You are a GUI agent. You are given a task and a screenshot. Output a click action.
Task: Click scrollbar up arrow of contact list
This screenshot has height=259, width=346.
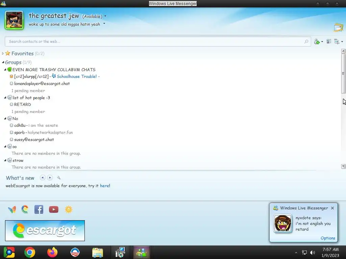343,51
